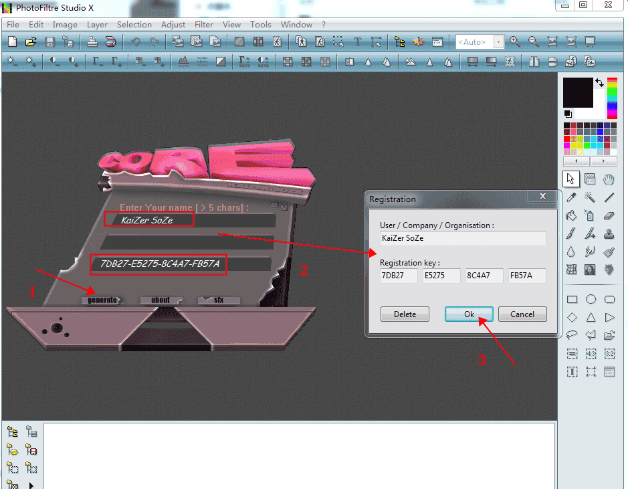628x489 pixels.
Task: Swap foreground and background colors
Action: click(599, 82)
